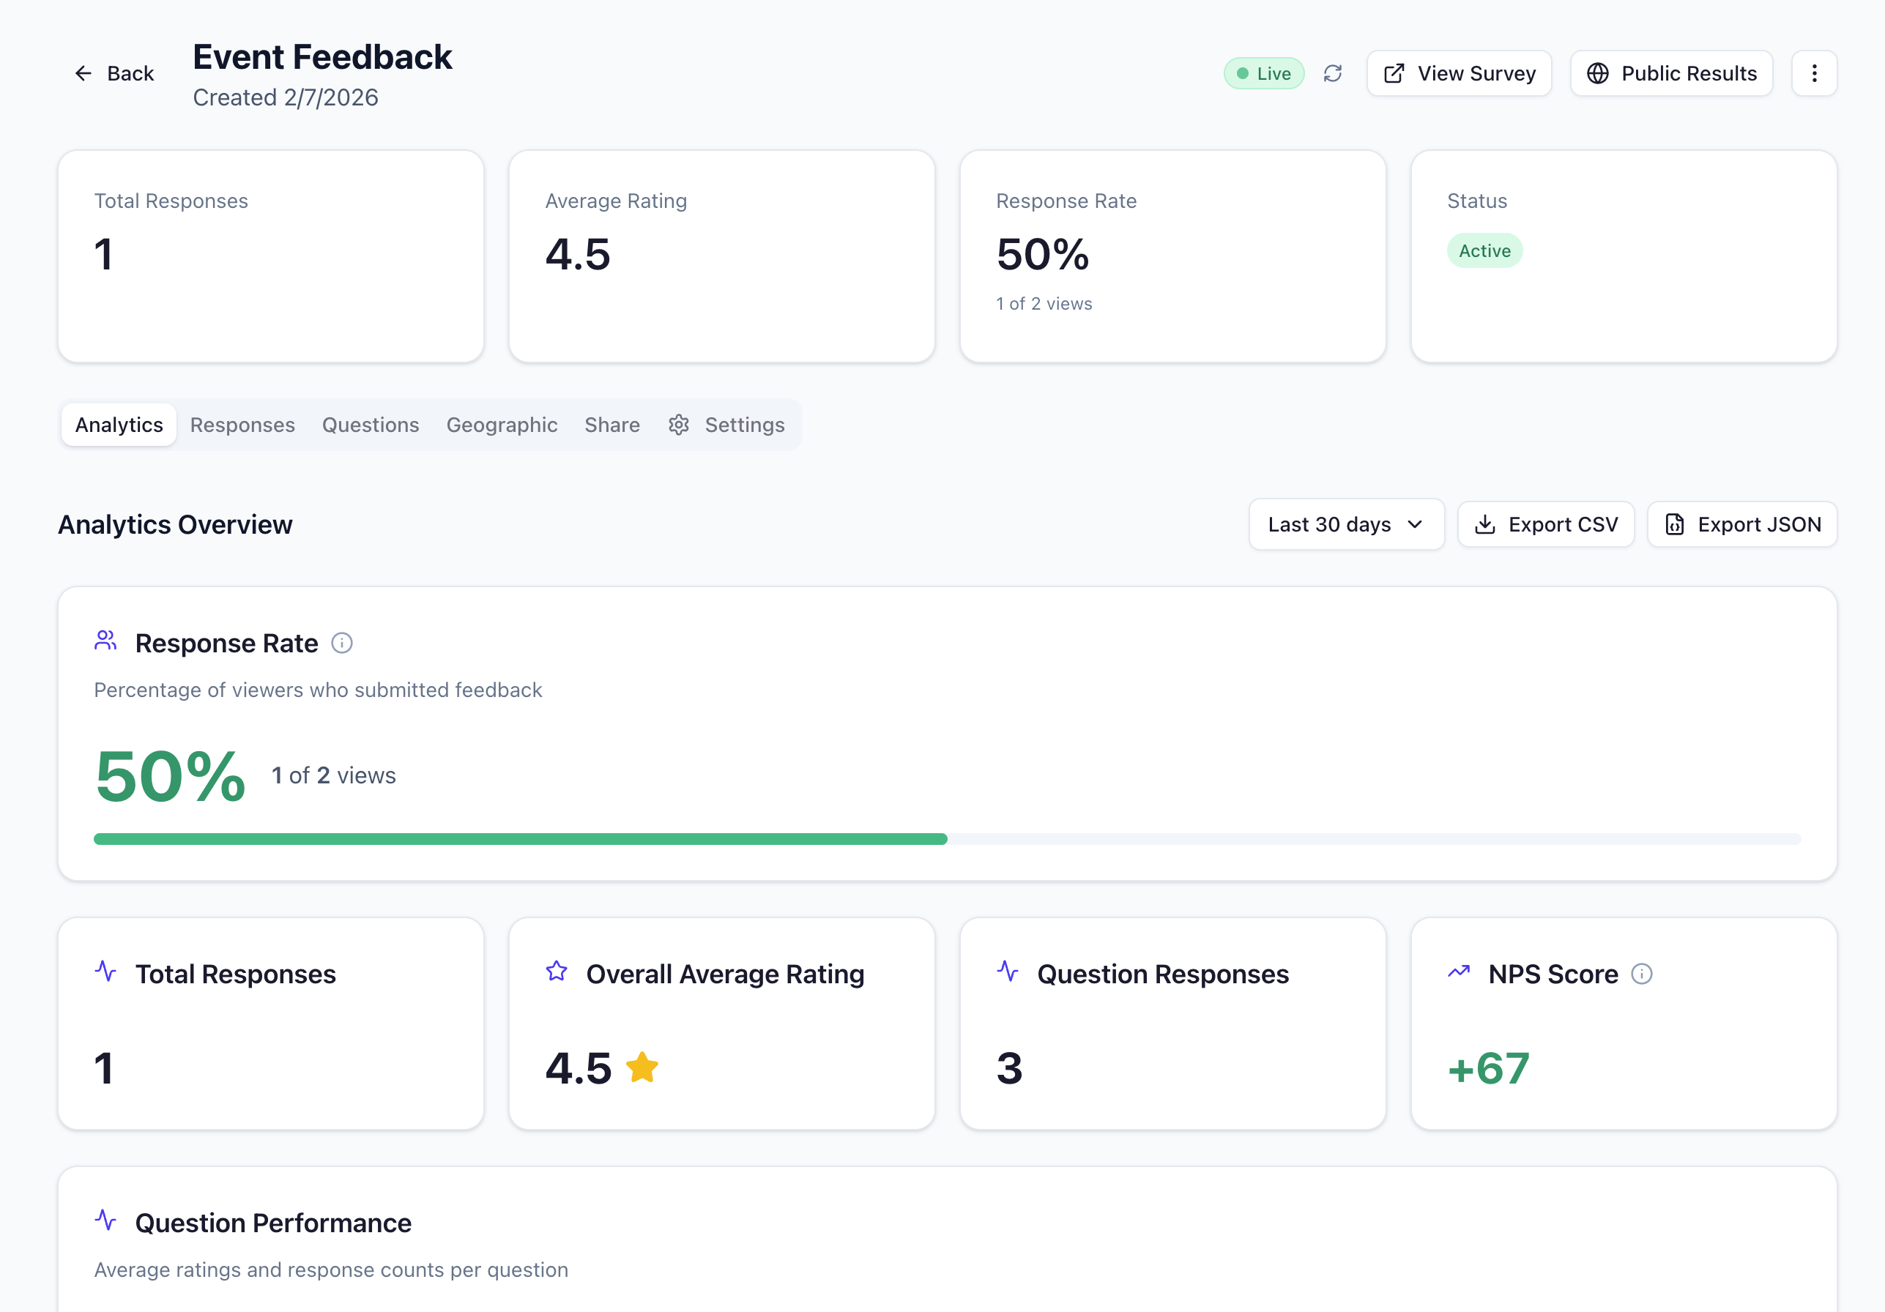
Task: Click the Live status badge
Action: click(1263, 73)
